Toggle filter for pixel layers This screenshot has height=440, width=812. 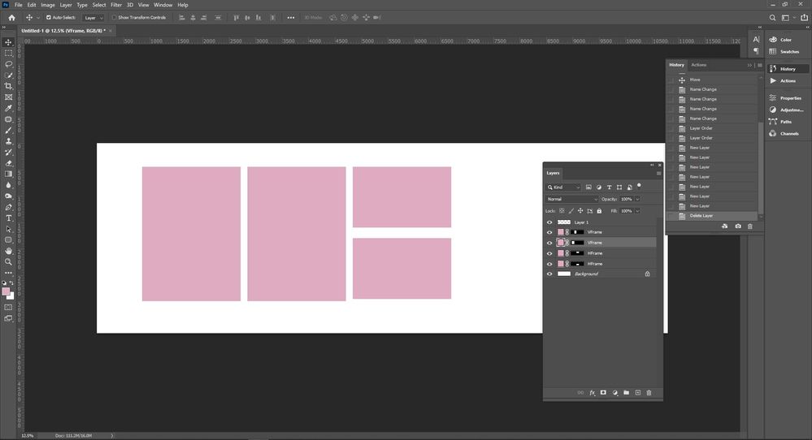(588, 188)
